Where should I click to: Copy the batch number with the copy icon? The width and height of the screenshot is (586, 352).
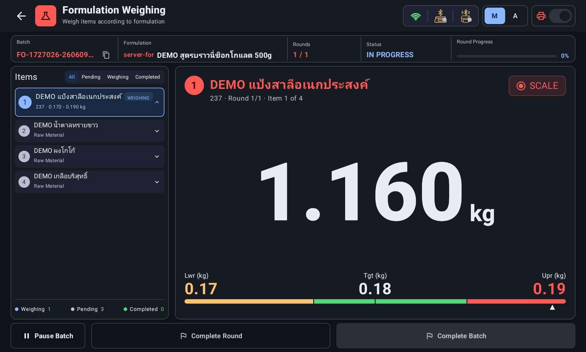(x=106, y=55)
